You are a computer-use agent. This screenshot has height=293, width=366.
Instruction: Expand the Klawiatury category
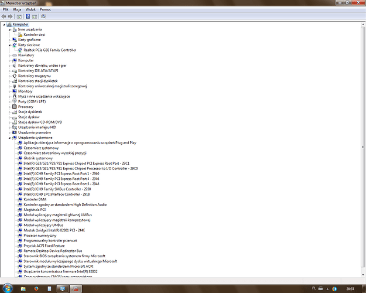point(9,55)
